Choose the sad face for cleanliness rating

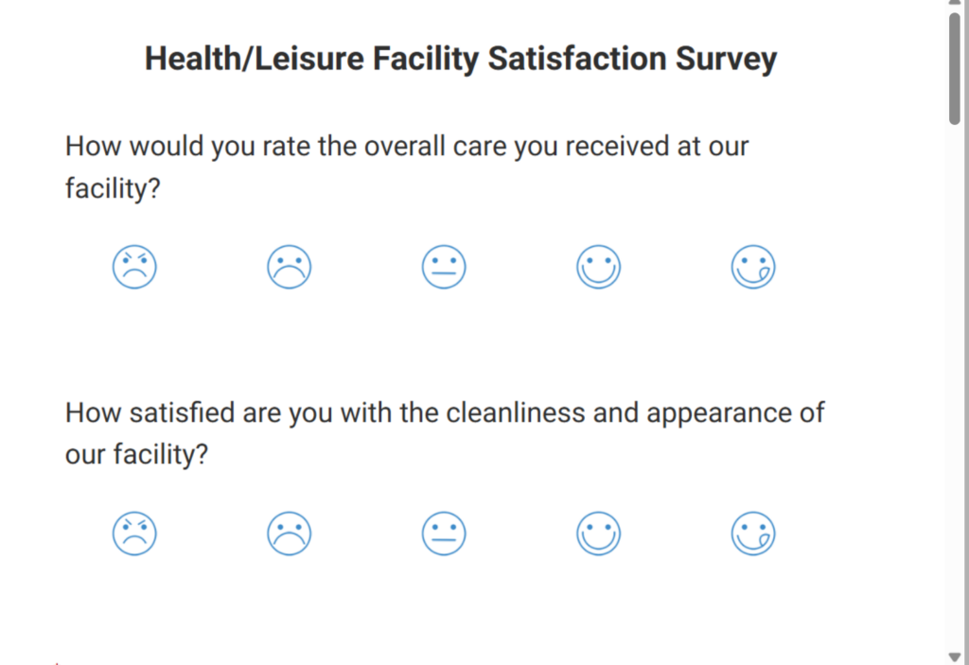(289, 533)
